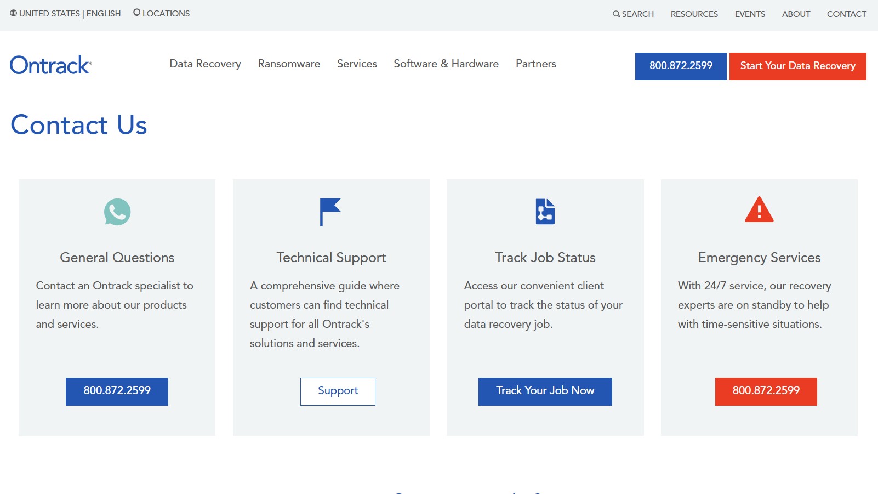
Task: Click the Support button under Technical Support
Action: pyautogui.click(x=338, y=391)
